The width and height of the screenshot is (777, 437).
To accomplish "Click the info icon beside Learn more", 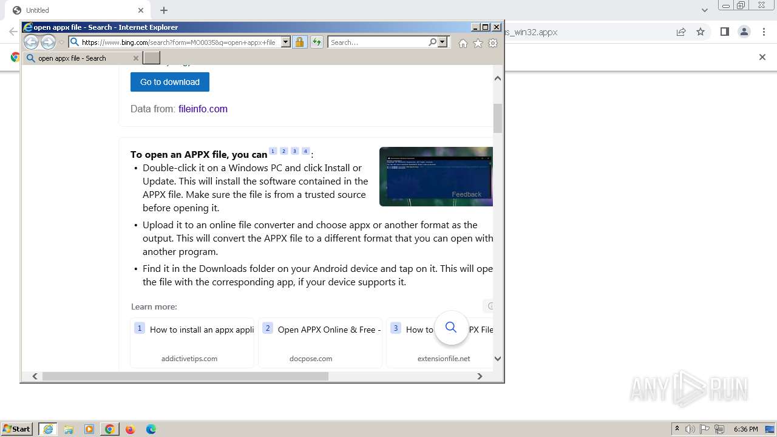I will [489, 306].
